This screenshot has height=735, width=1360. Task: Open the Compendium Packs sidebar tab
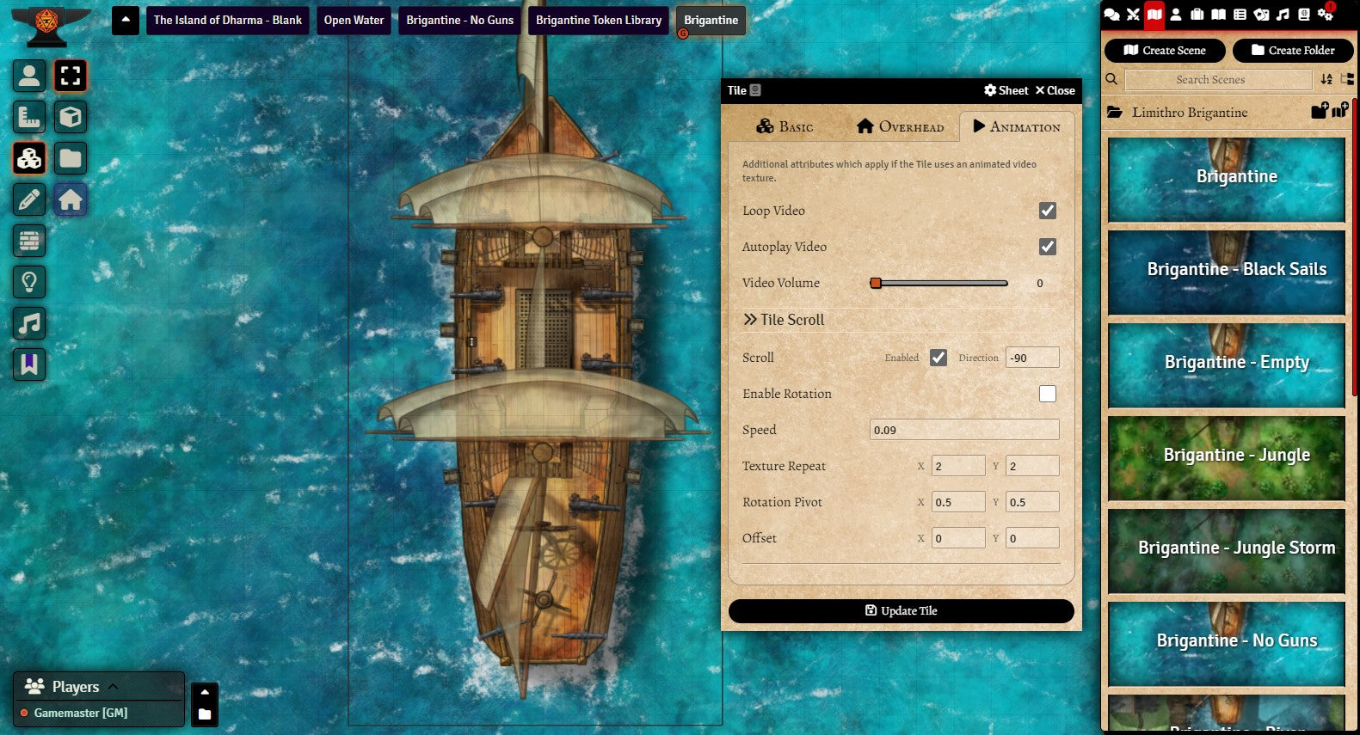[1304, 14]
